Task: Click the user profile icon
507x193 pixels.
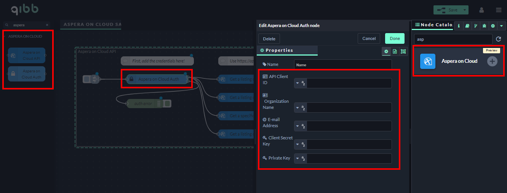Action: coord(481,10)
